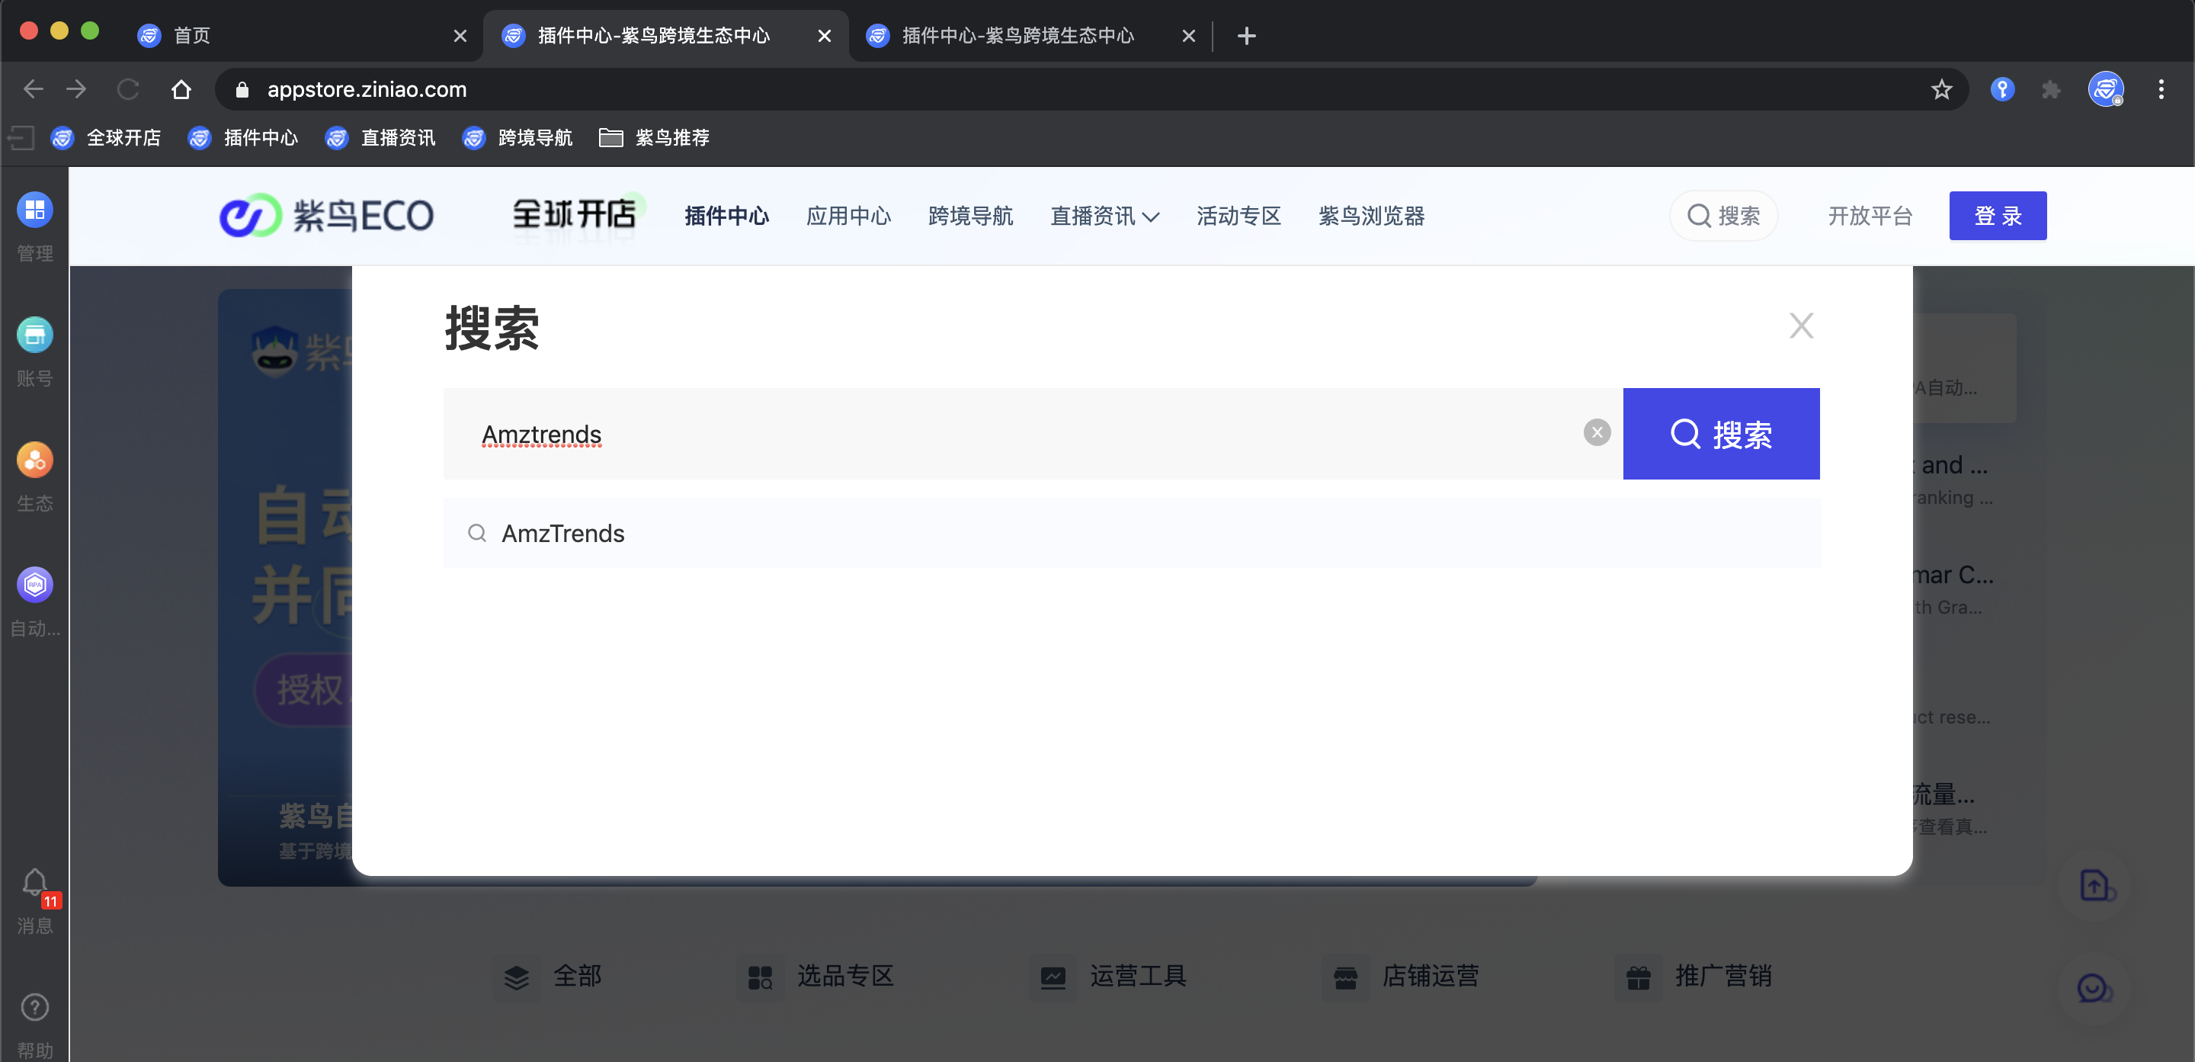
Task: Open the 自动 RPA sidebar icon
Action: click(35, 586)
